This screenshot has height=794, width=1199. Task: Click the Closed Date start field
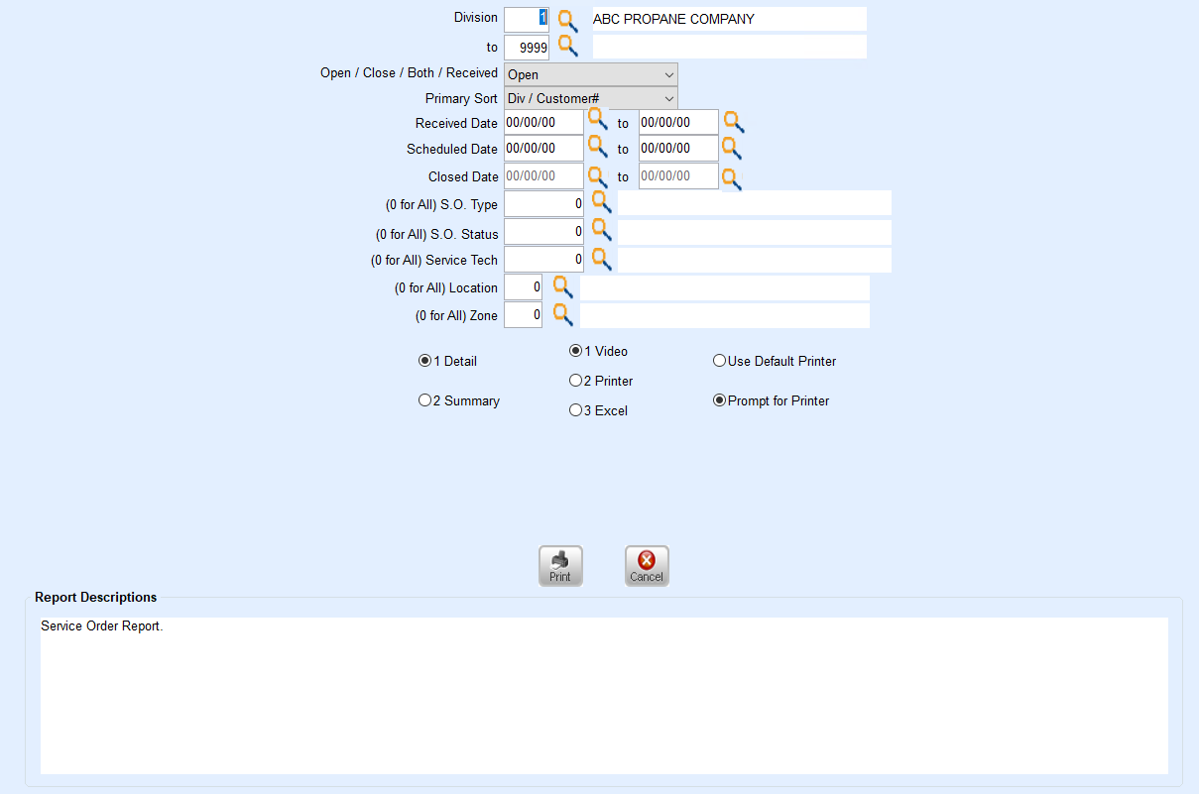pos(543,176)
